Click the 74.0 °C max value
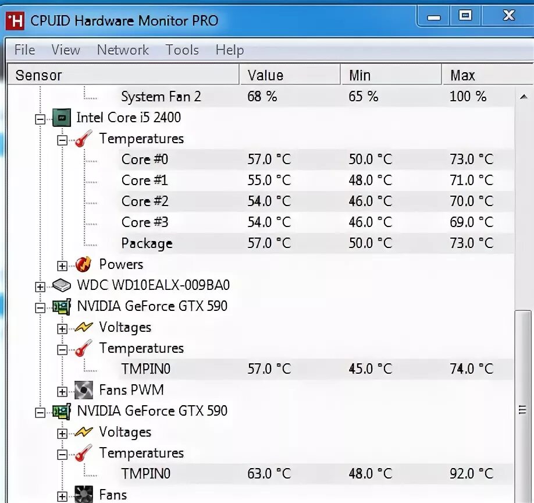534x503 pixels. [x=472, y=369]
